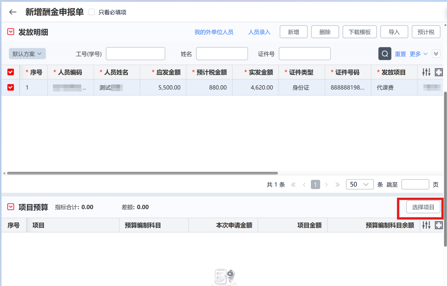Click the 姓名 input field

pos(222,54)
